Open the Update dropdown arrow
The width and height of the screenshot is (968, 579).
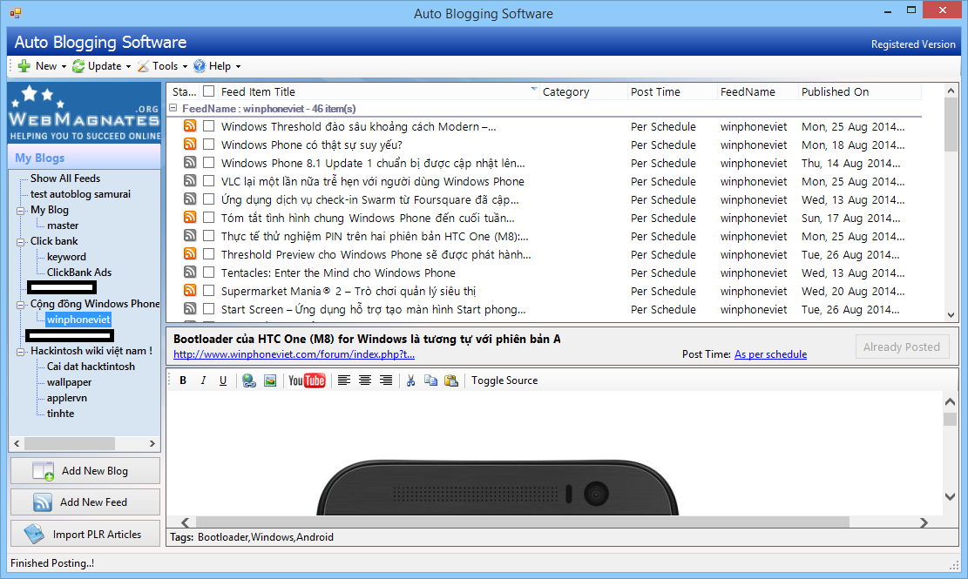(128, 66)
